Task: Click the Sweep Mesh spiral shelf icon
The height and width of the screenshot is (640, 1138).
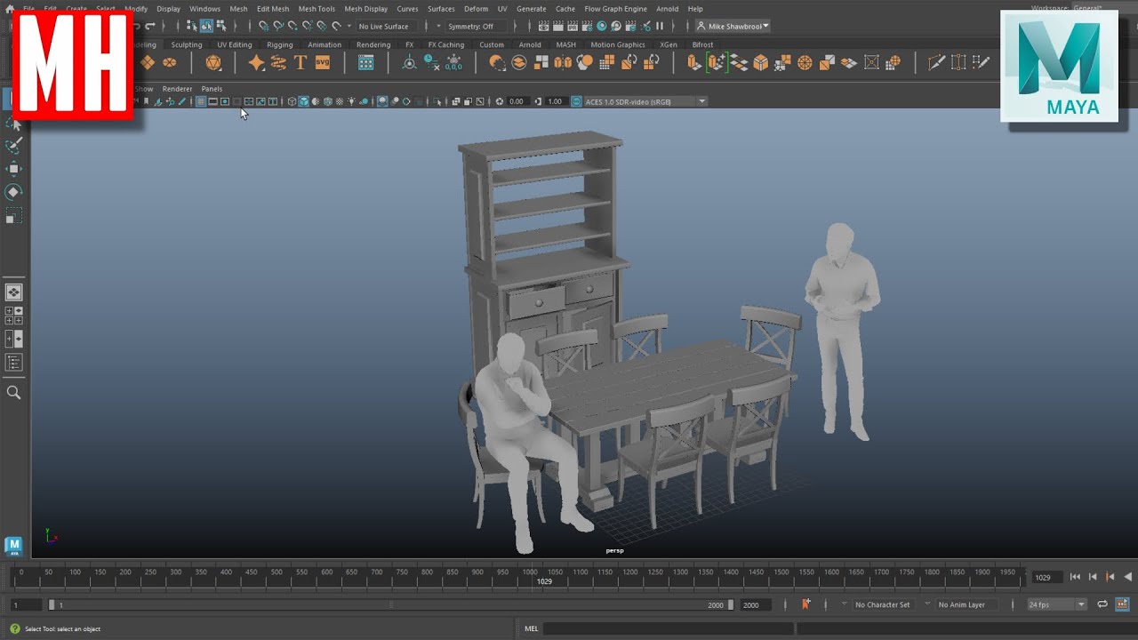Action: point(278,62)
